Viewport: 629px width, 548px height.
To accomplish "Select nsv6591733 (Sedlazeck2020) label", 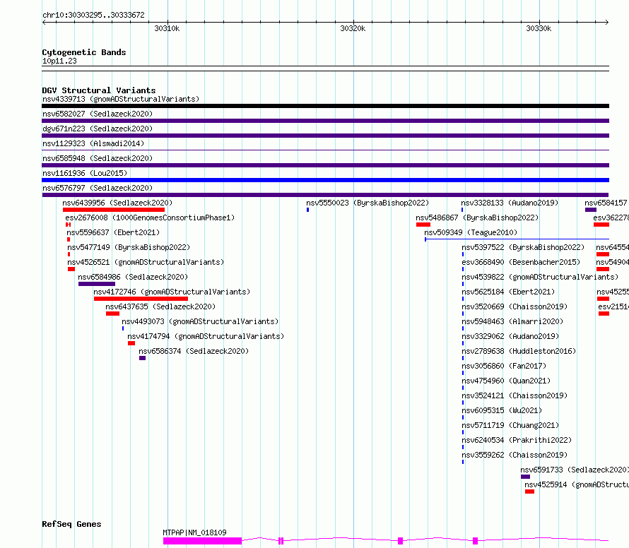I will (575, 470).
